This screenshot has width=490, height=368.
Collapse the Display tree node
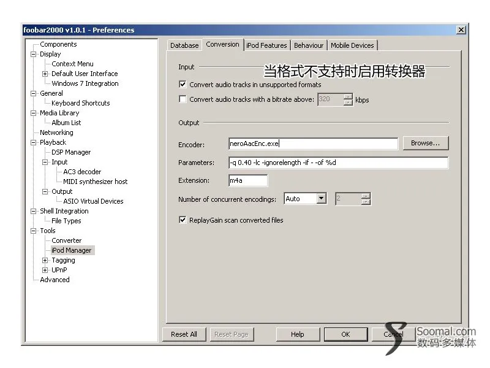(34, 54)
